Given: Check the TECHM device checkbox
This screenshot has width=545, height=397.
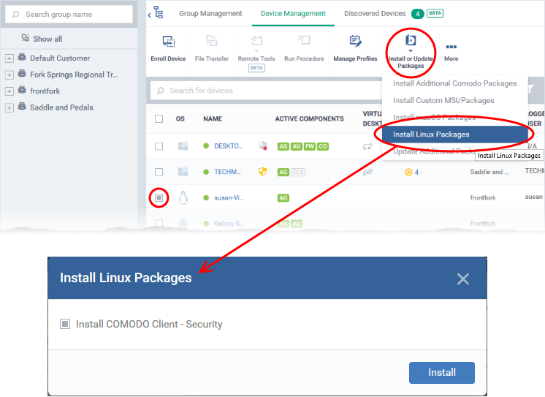Looking at the screenshot, I should coord(159,172).
